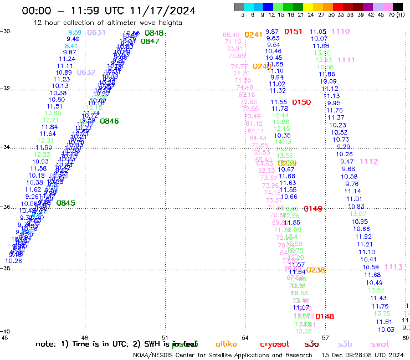Select the green 13.25 bottom value
Screen dimensions: 410x360
(304, 331)
